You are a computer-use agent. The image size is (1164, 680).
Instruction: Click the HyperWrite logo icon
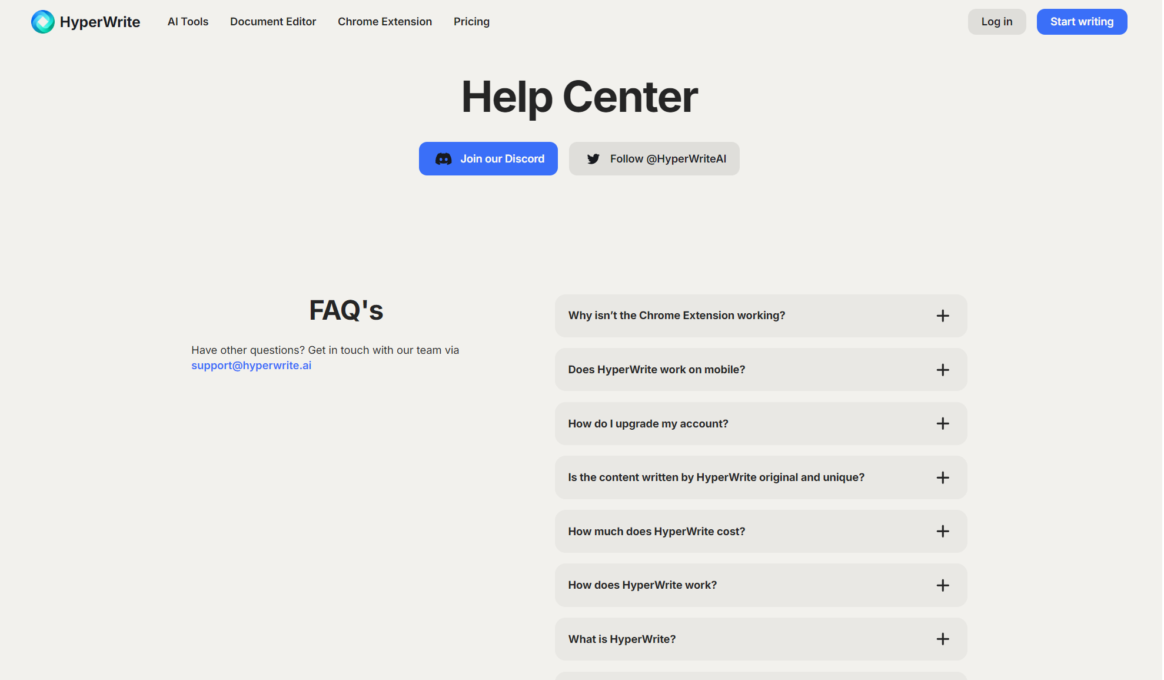pyautogui.click(x=42, y=22)
